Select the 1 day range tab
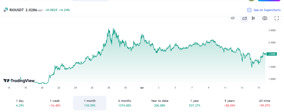 coord(20,103)
